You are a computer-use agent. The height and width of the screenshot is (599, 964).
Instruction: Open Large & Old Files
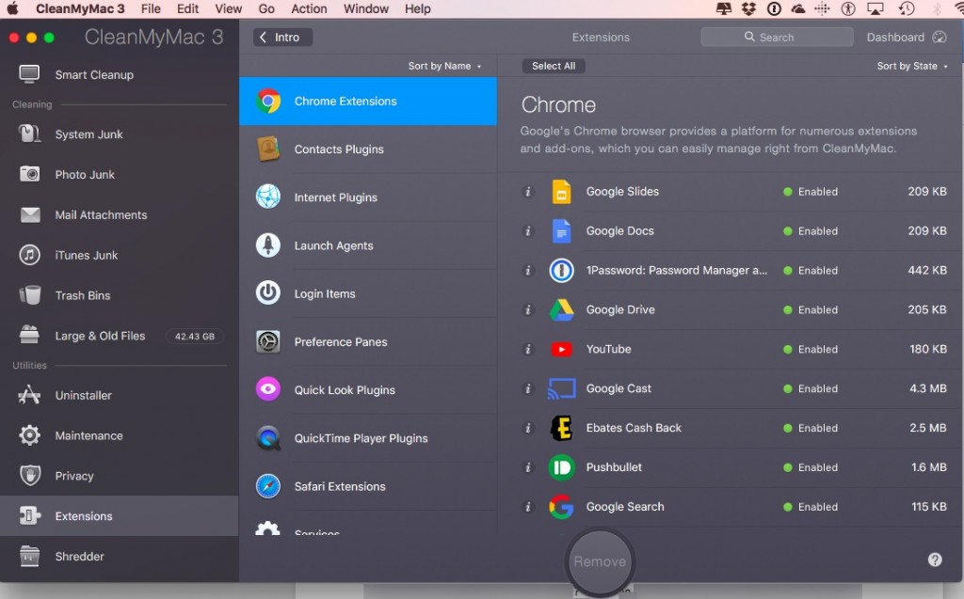120,336
